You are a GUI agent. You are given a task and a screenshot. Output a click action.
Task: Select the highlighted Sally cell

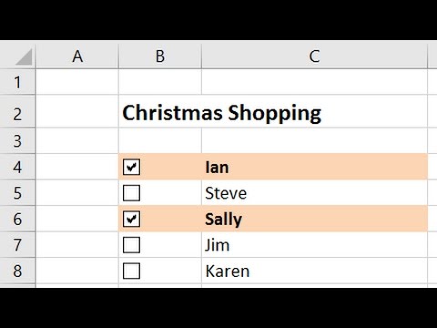[314, 219]
